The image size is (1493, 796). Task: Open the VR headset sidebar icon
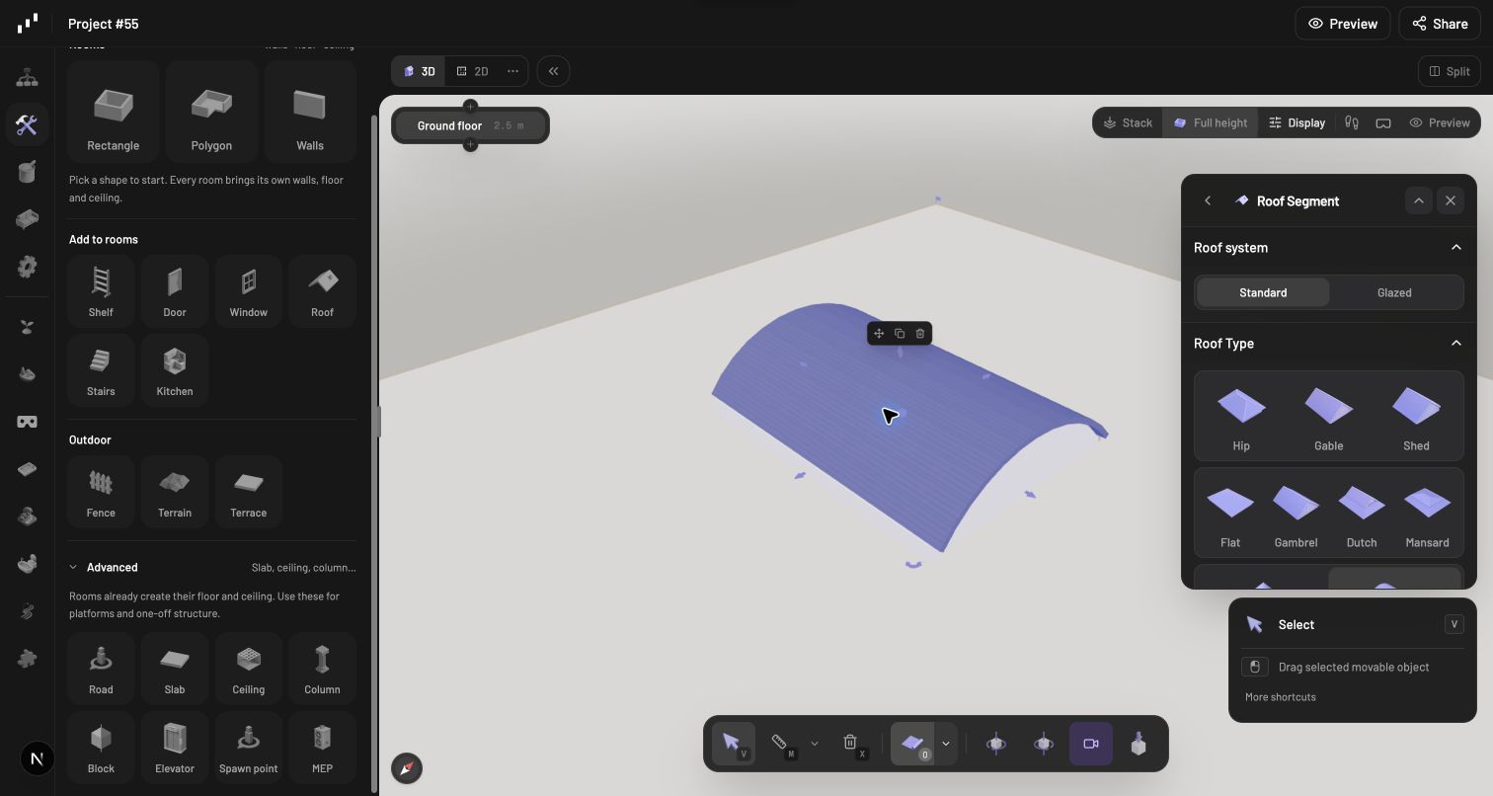click(27, 422)
